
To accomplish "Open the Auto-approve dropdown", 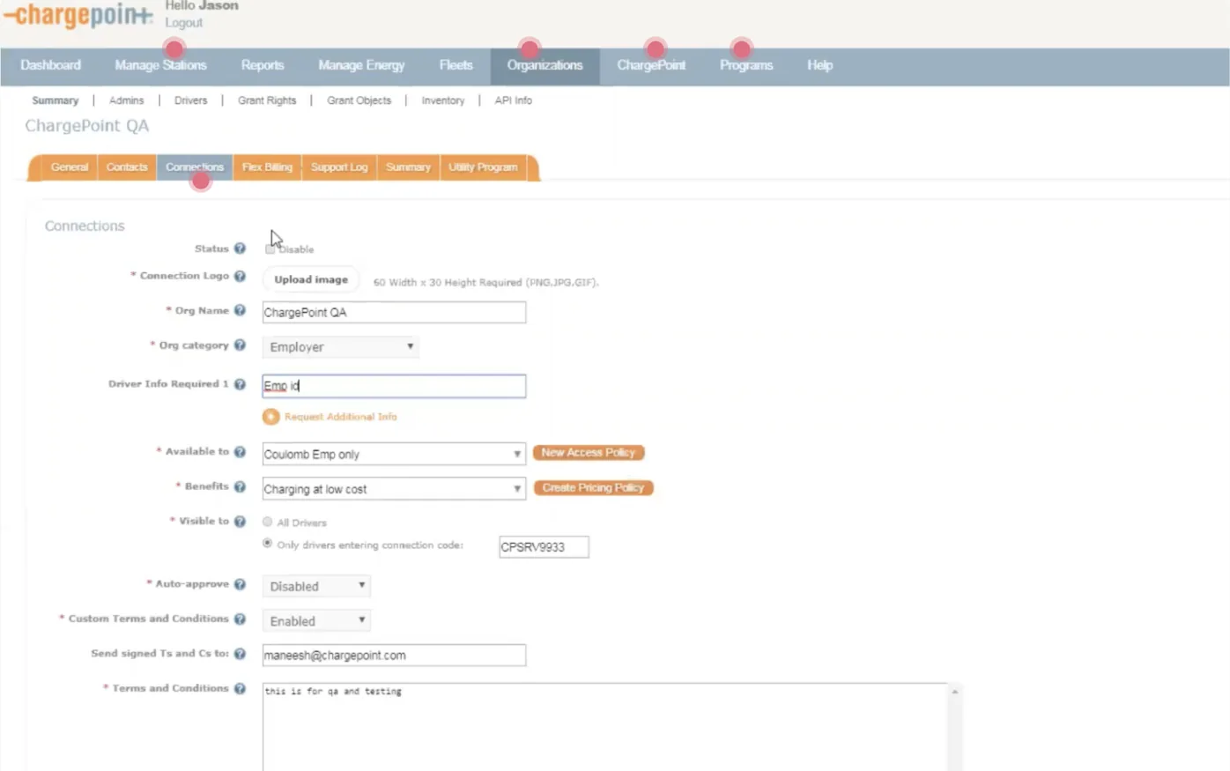I will coord(316,586).
